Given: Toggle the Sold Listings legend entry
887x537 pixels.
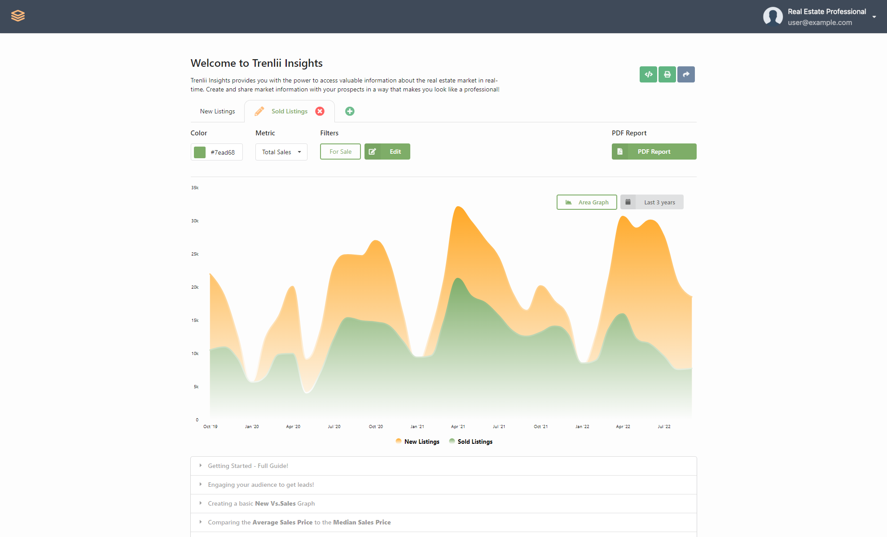Looking at the screenshot, I should coord(471,442).
